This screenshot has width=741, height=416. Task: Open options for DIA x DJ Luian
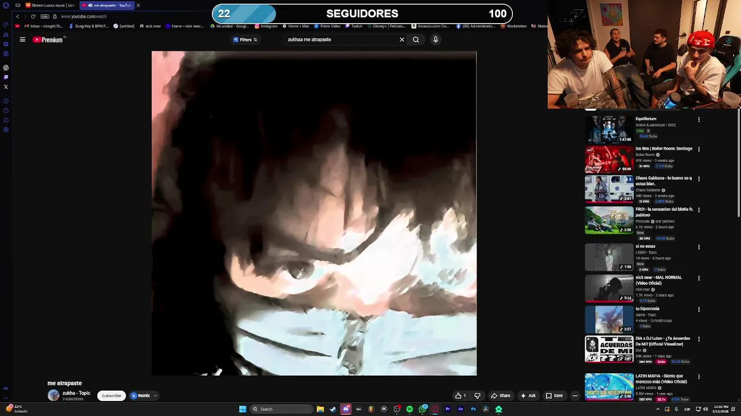click(699, 339)
